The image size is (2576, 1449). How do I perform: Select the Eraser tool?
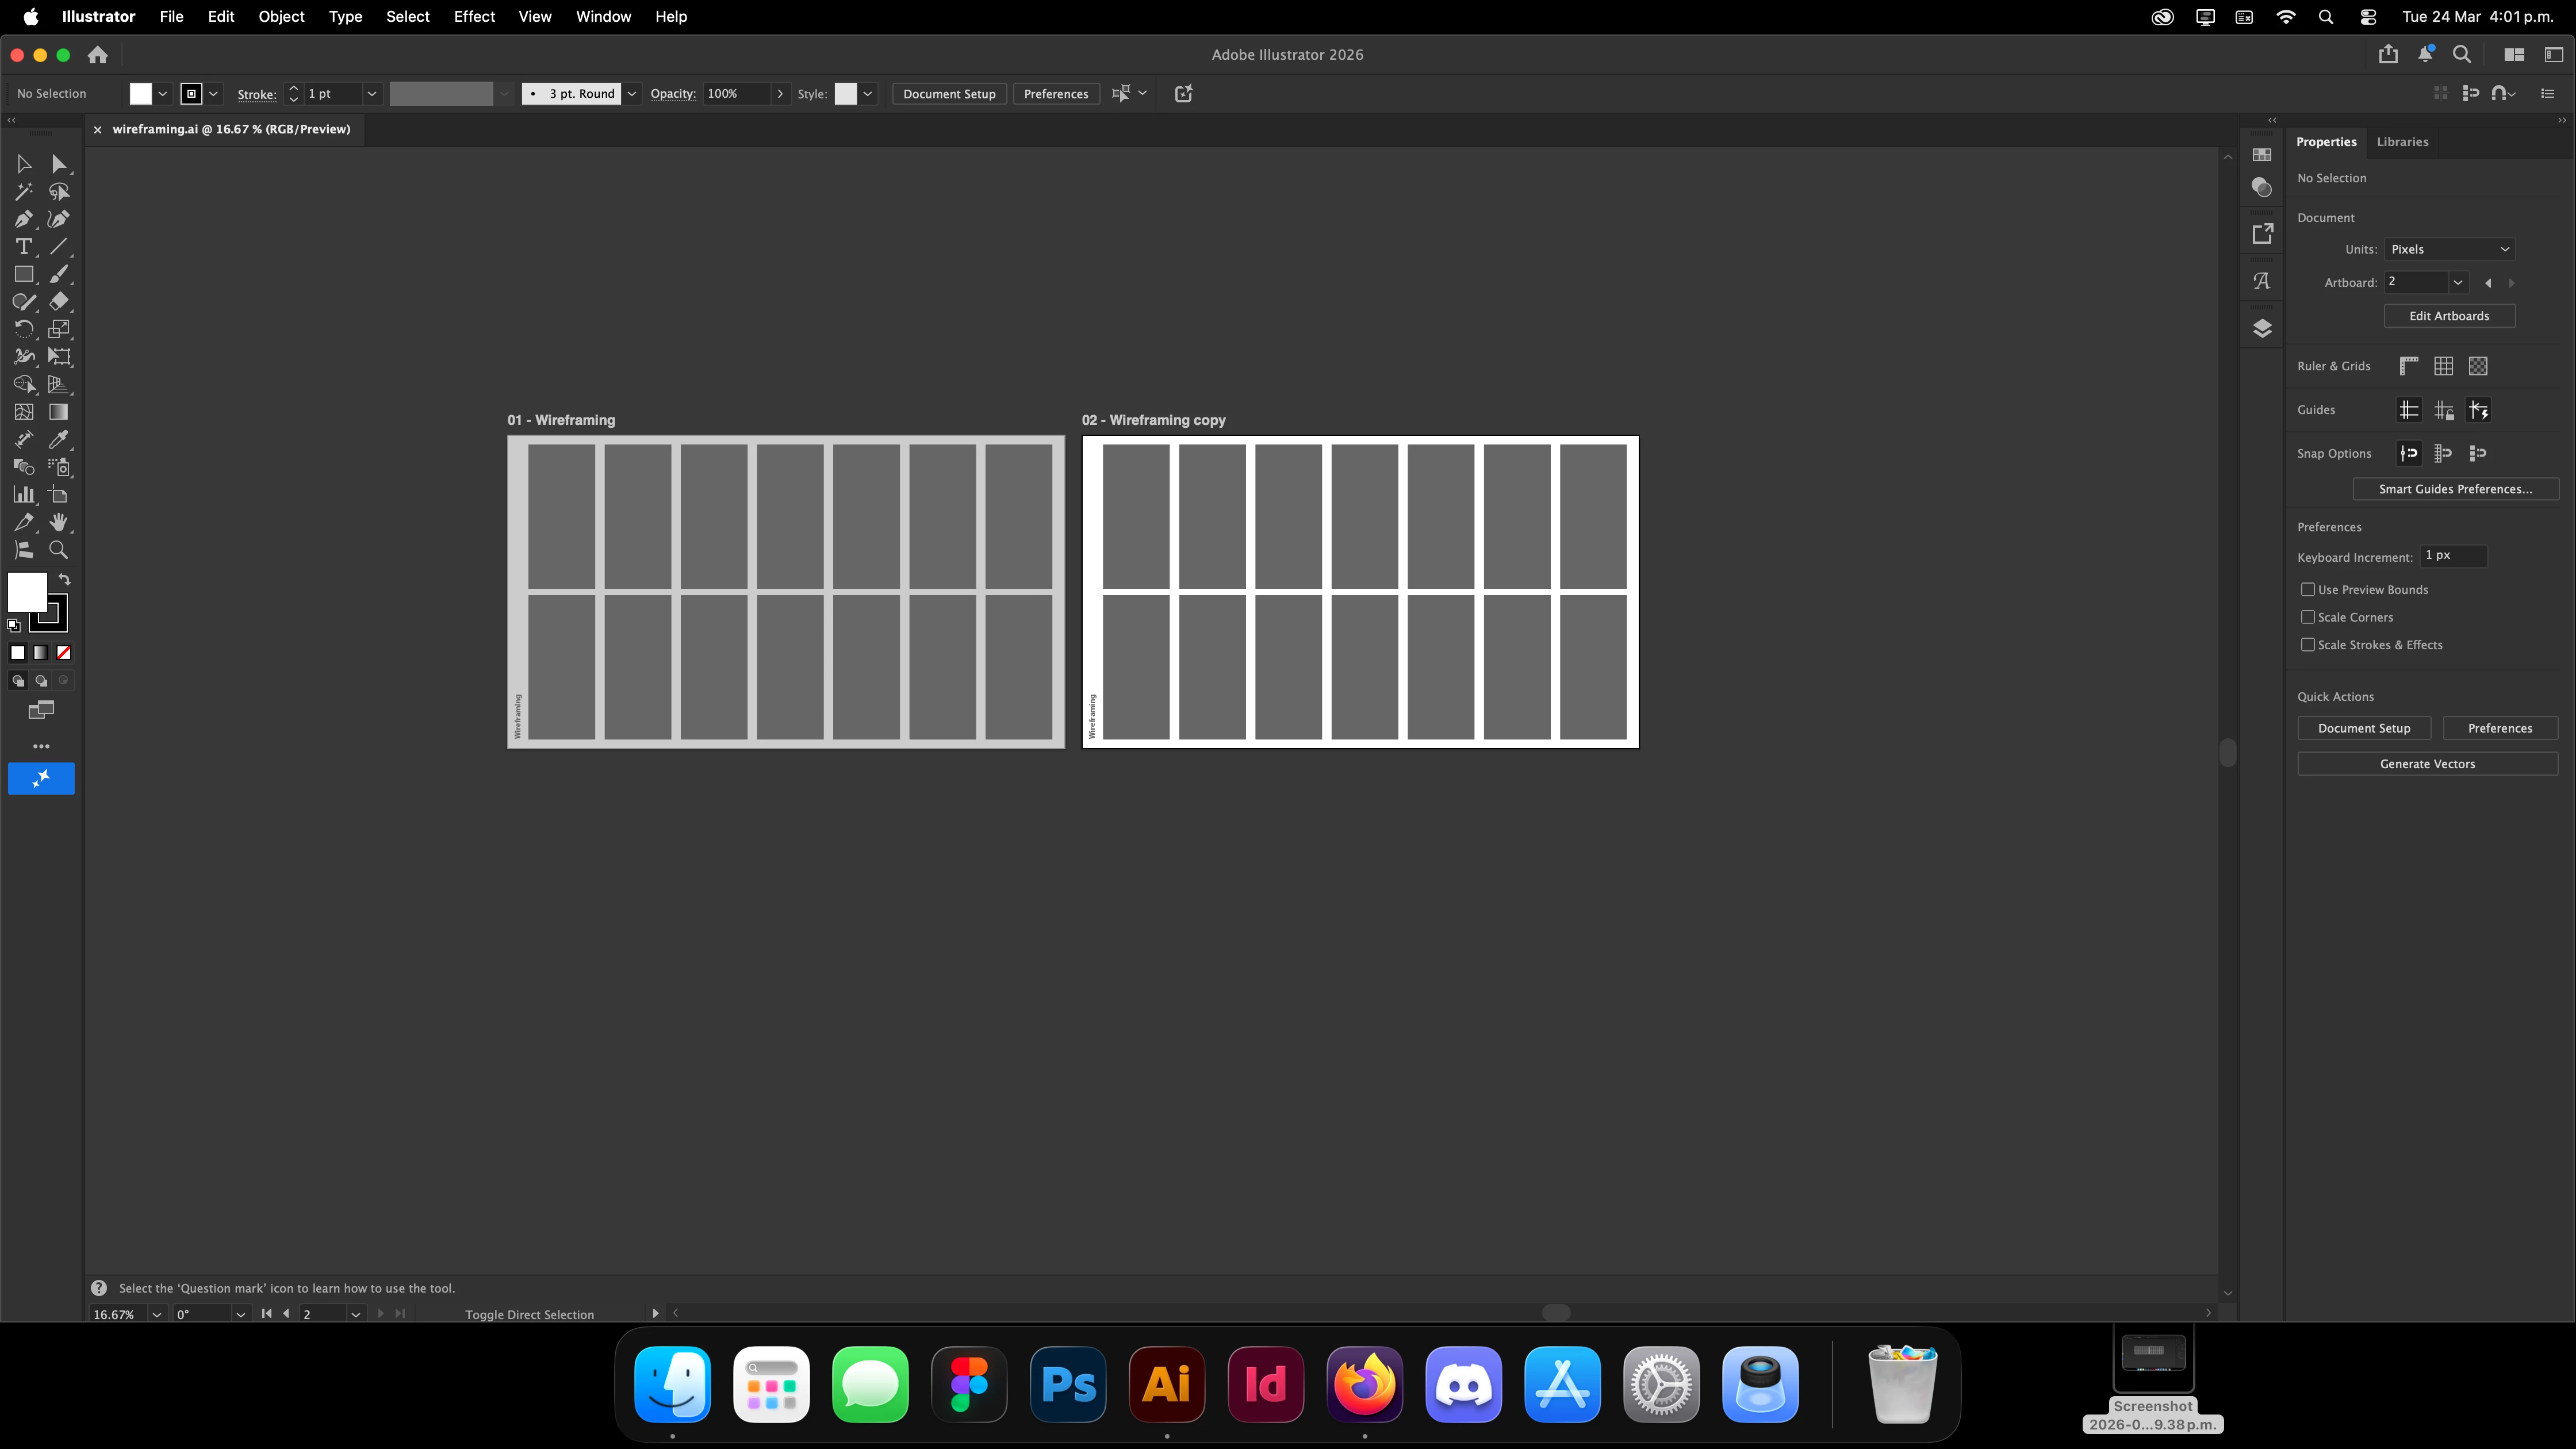(x=59, y=301)
